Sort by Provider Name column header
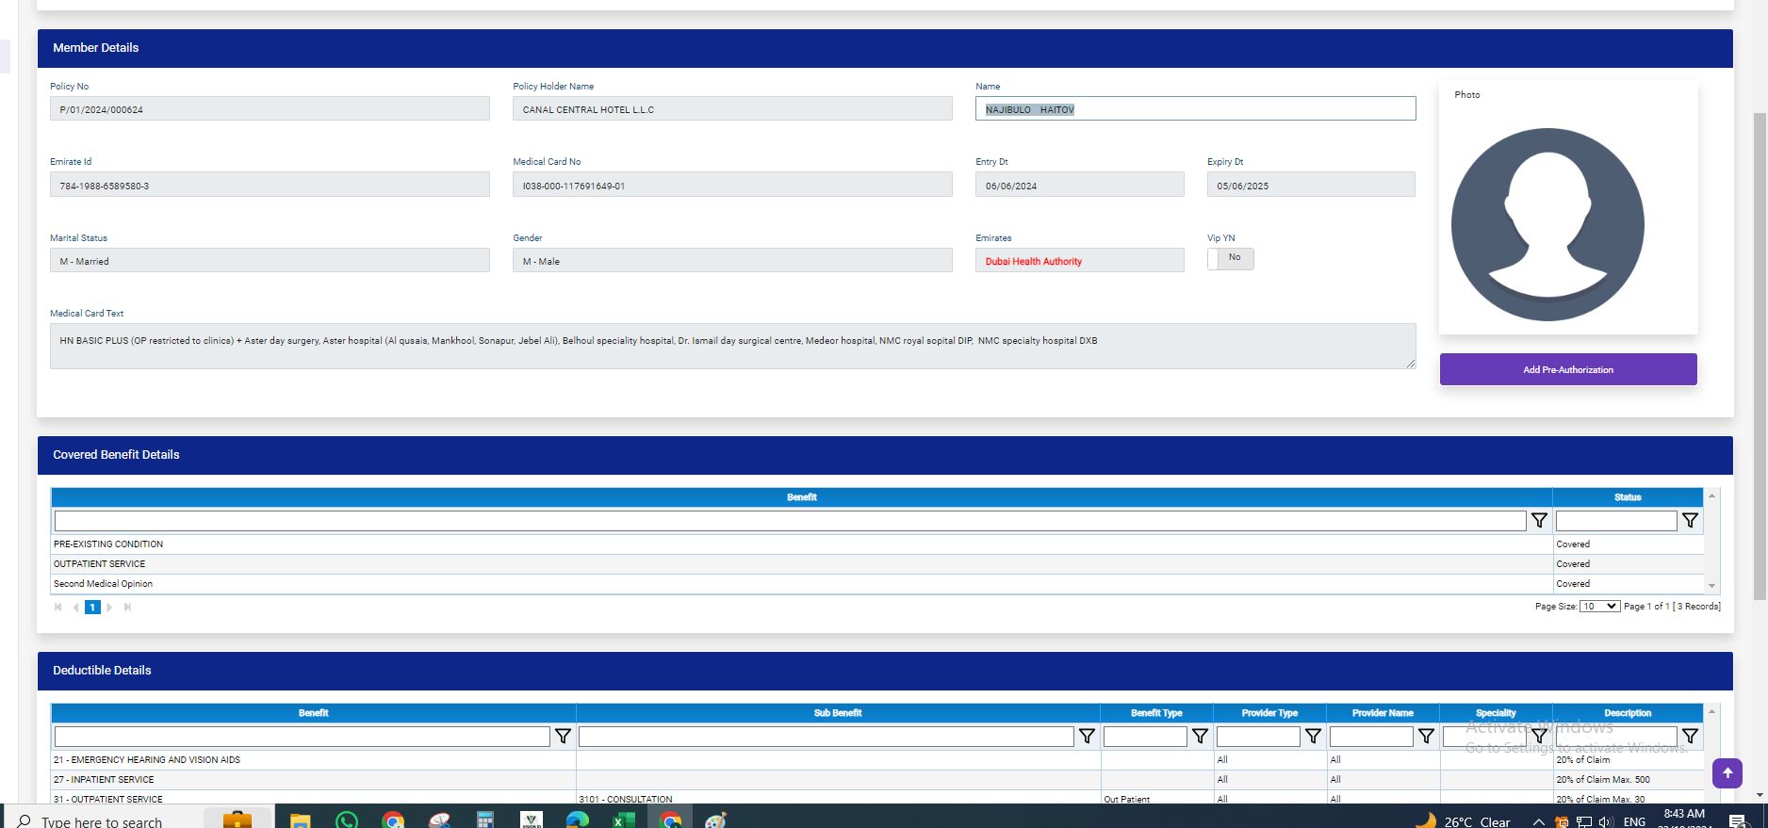The height and width of the screenshot is (828, 1768). [x=1383, y=713]
